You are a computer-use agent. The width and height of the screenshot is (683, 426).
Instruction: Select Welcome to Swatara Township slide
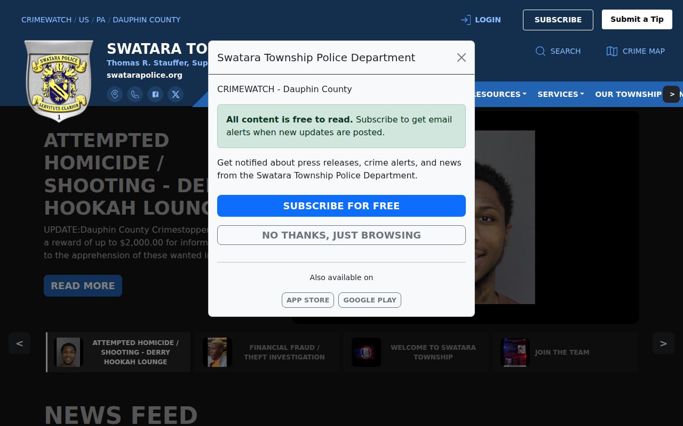(x=416, y=352)
